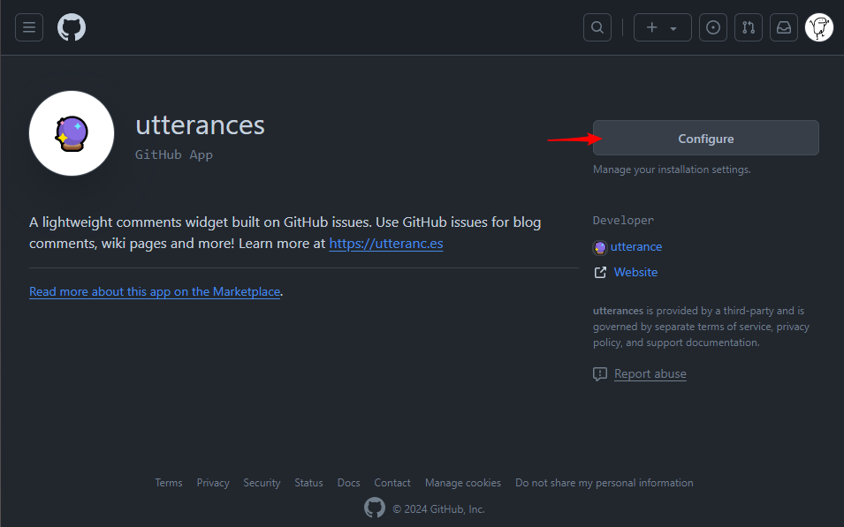Open 'Read more about this app on the Marketplace'
844x527 pixels.
point(155,291)
